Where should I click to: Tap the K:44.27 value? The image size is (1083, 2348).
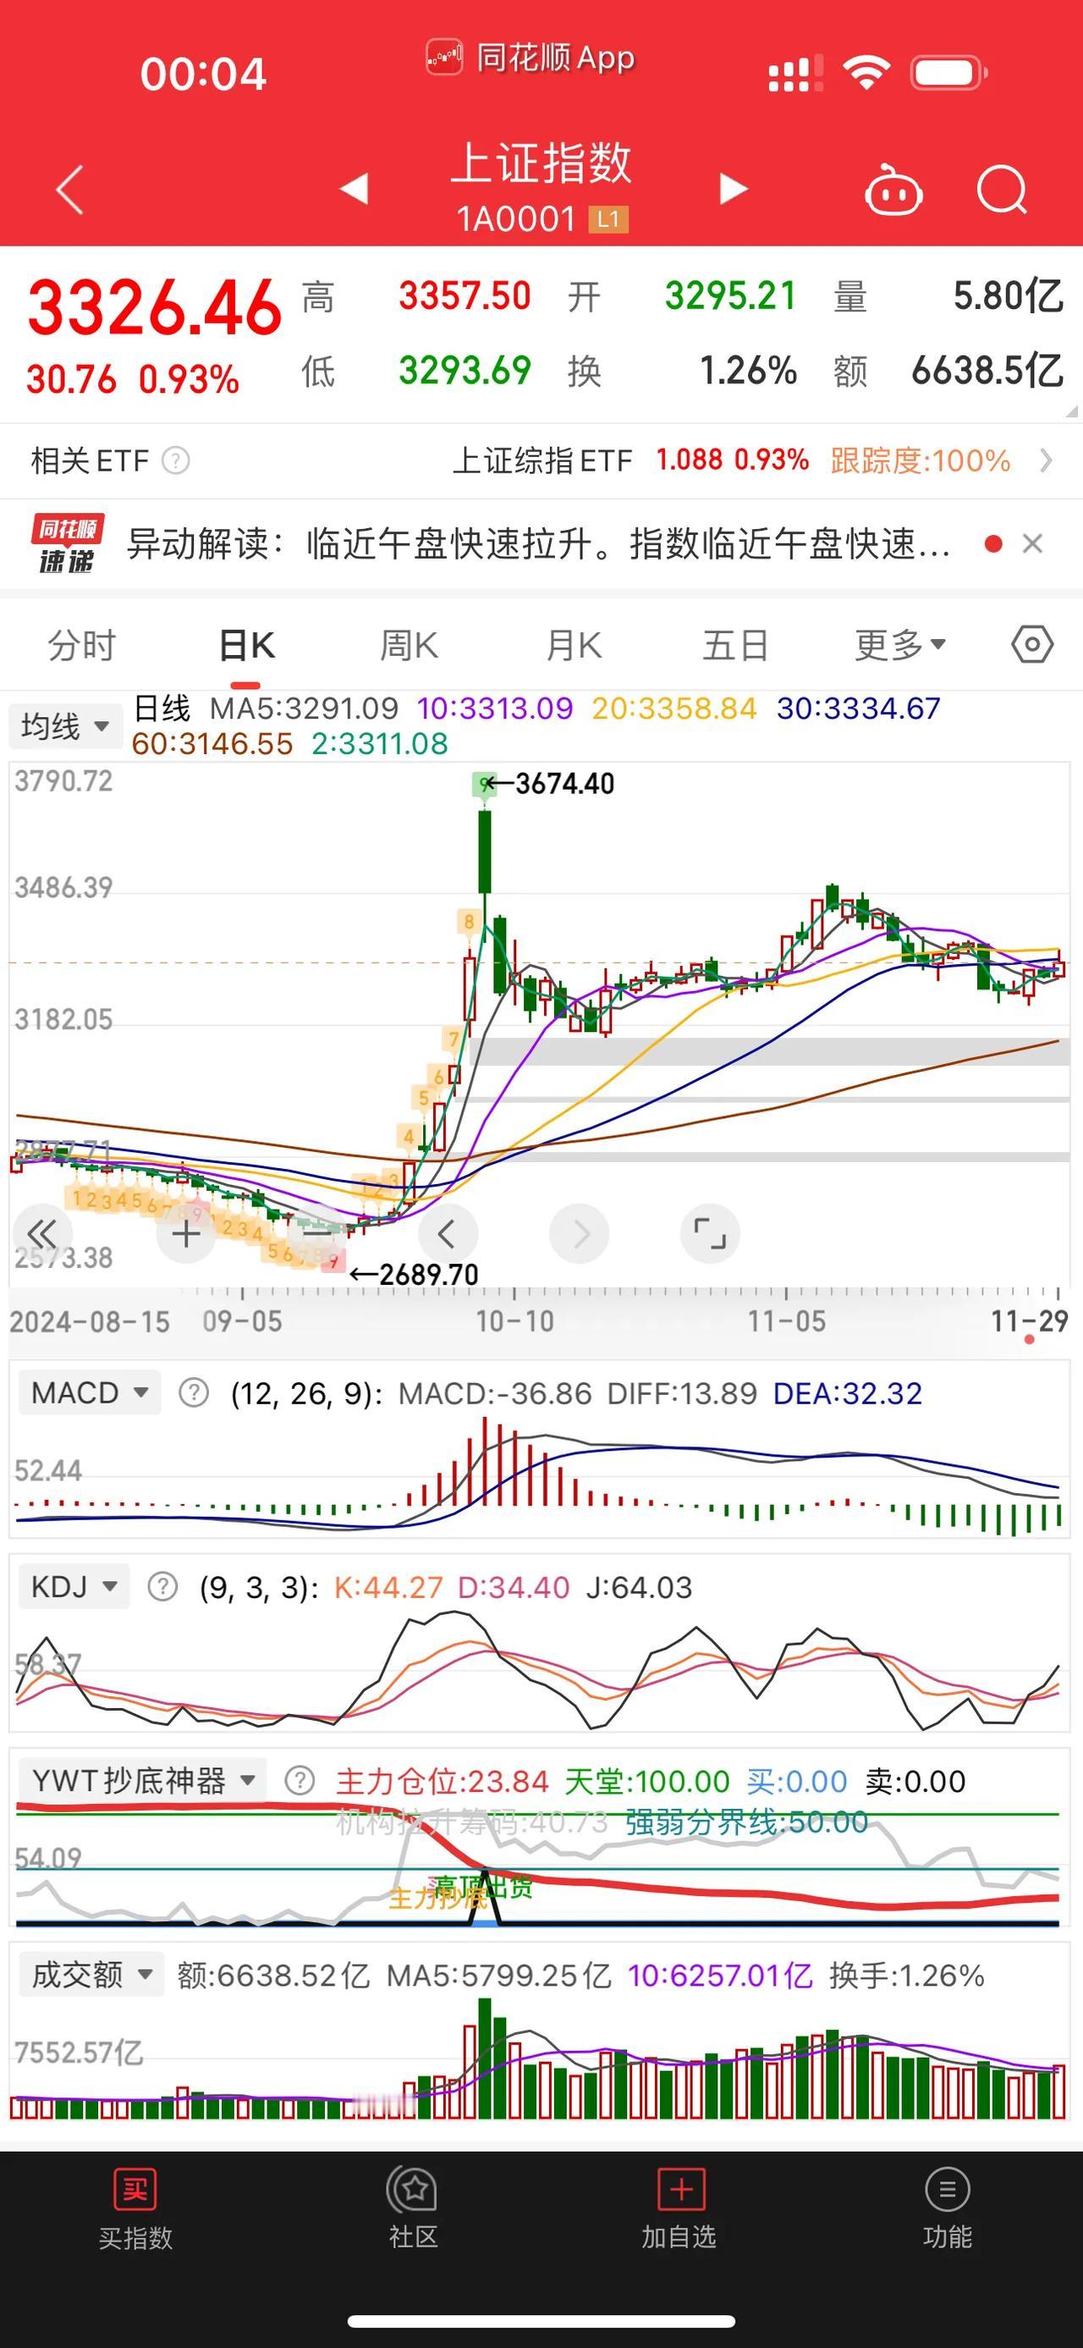388,1588
